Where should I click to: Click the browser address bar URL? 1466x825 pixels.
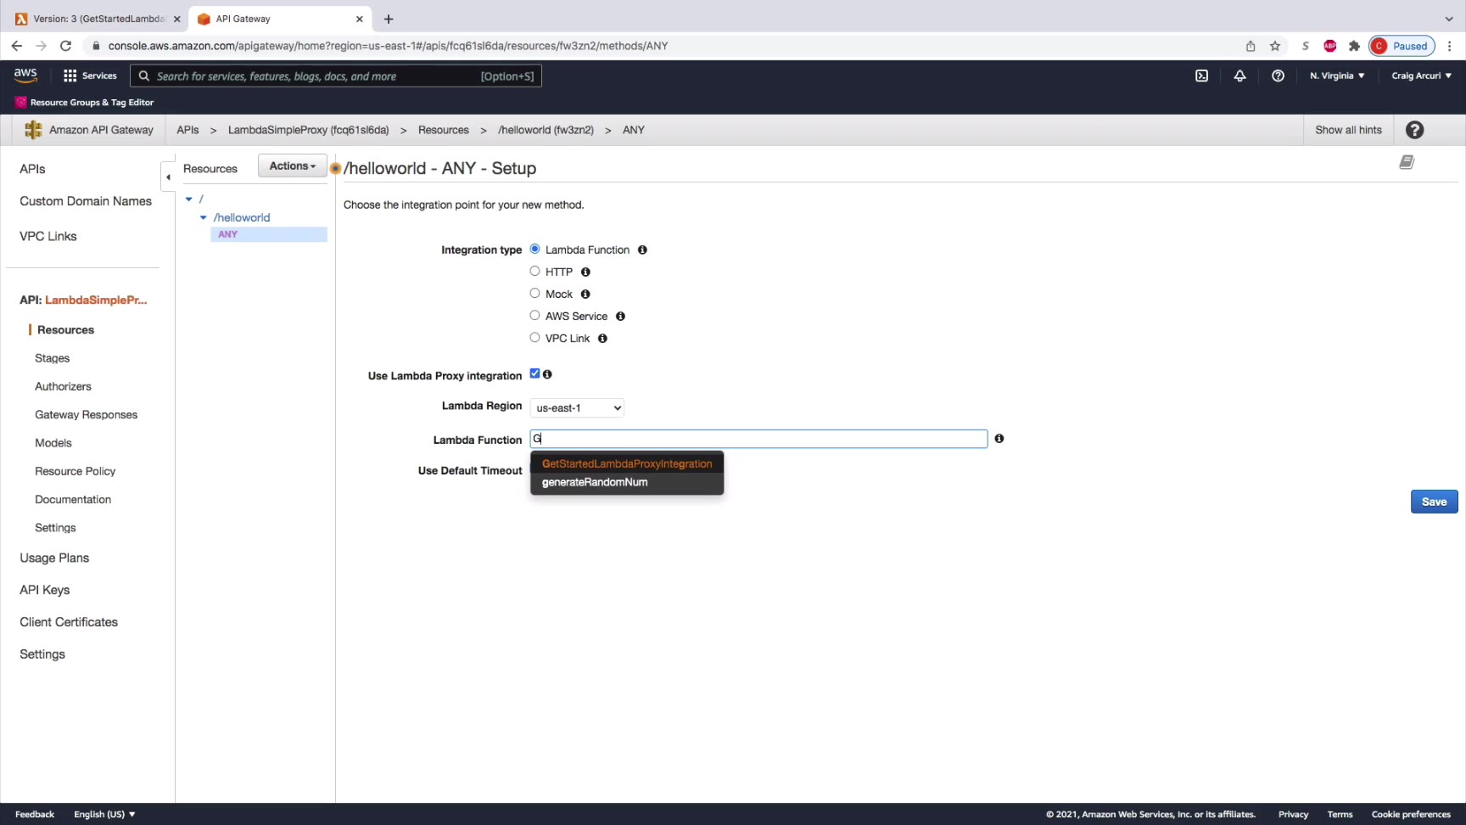(x=388, y=46)
